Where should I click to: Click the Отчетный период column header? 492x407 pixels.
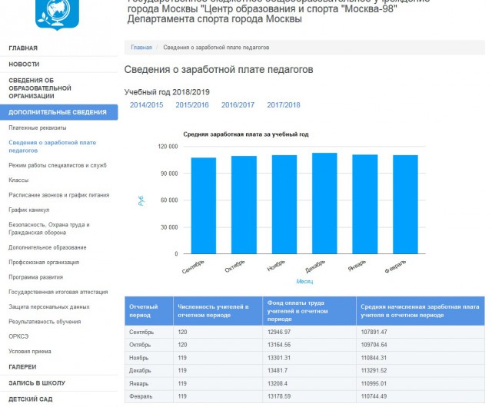pyautogui.click(x=149, y=311)
